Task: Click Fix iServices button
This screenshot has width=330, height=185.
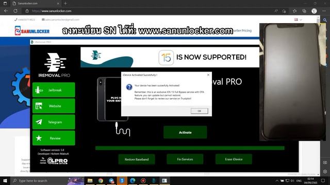Action: pos(185,159)
